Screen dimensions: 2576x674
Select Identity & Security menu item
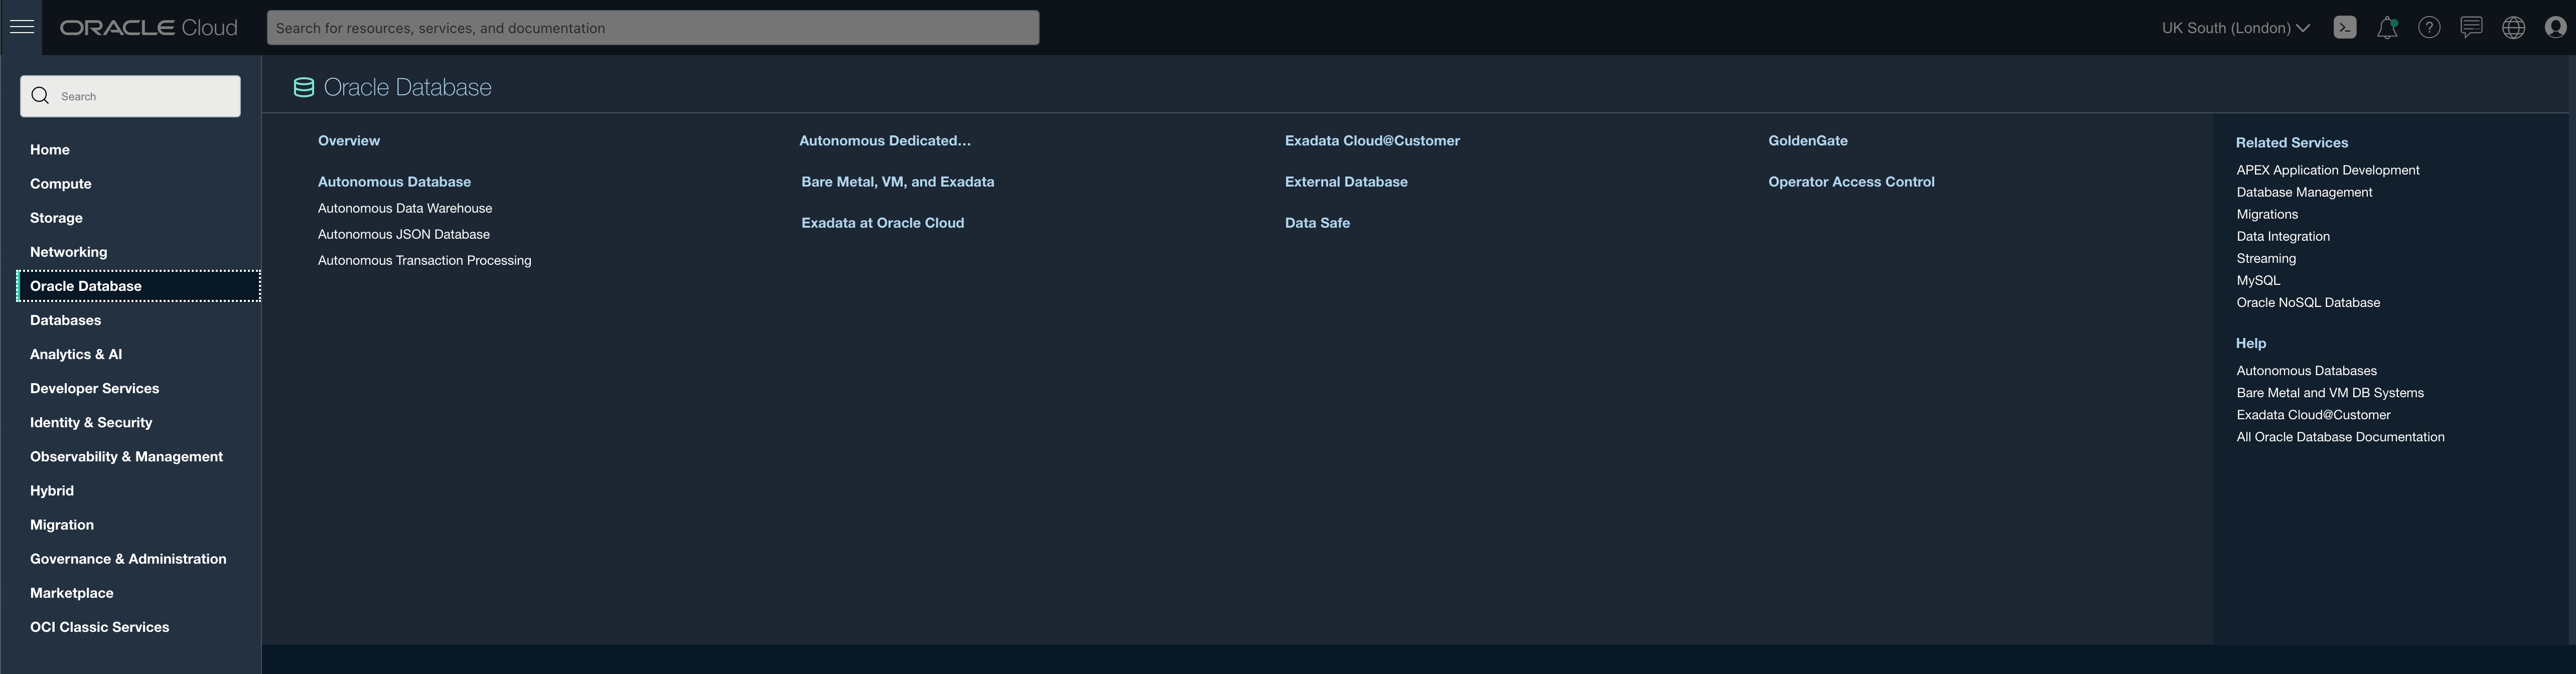[x=91, y=422]
